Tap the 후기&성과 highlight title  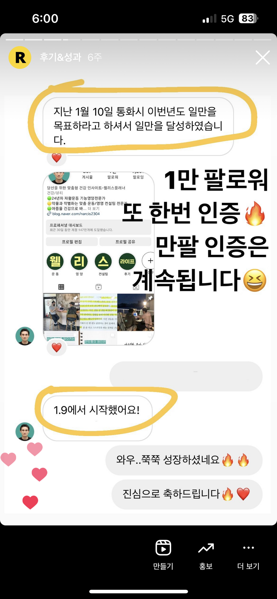click(x=60, y=57)
